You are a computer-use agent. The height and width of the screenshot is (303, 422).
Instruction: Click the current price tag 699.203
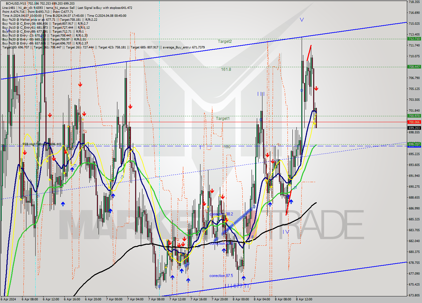coord(414,128)
